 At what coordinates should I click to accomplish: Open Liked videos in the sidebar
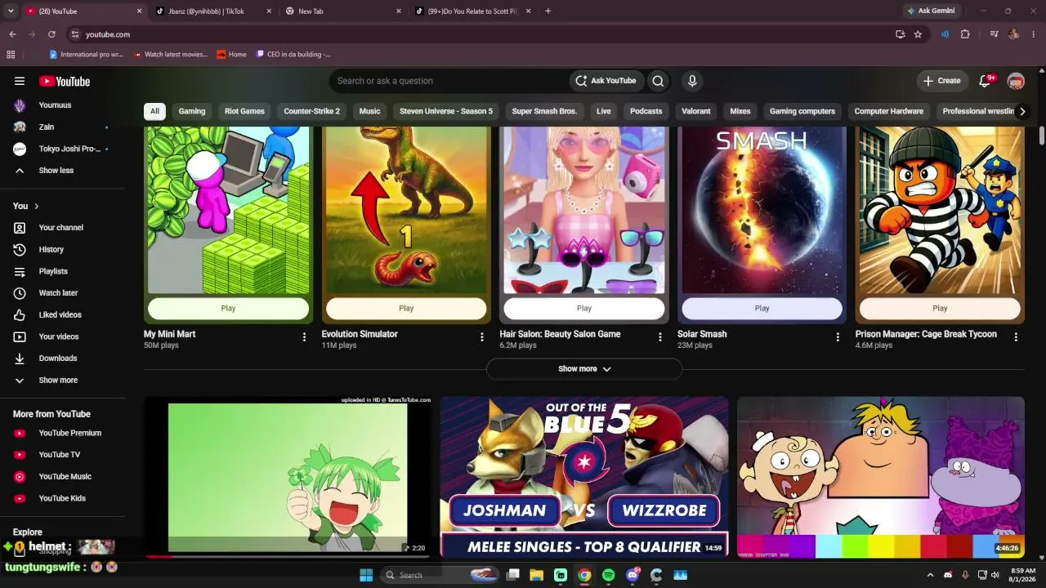pos(62,314)
